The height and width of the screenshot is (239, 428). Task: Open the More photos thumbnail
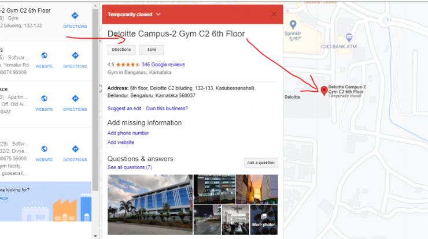coord(264,220)
